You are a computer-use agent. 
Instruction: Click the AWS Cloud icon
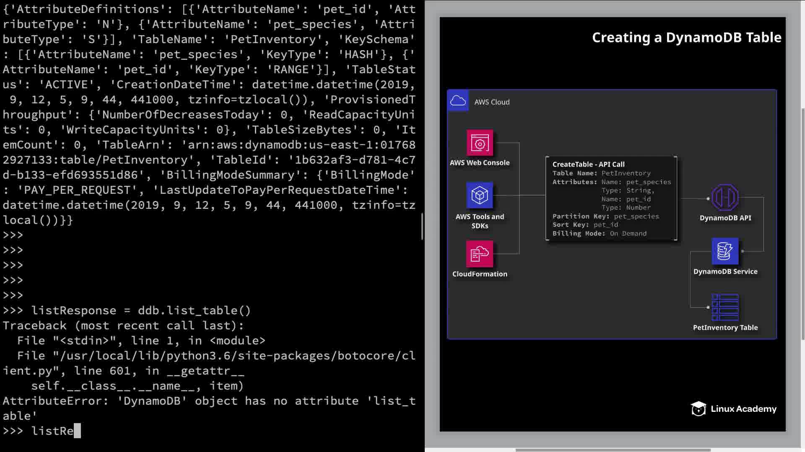click(x=458, y=101)
